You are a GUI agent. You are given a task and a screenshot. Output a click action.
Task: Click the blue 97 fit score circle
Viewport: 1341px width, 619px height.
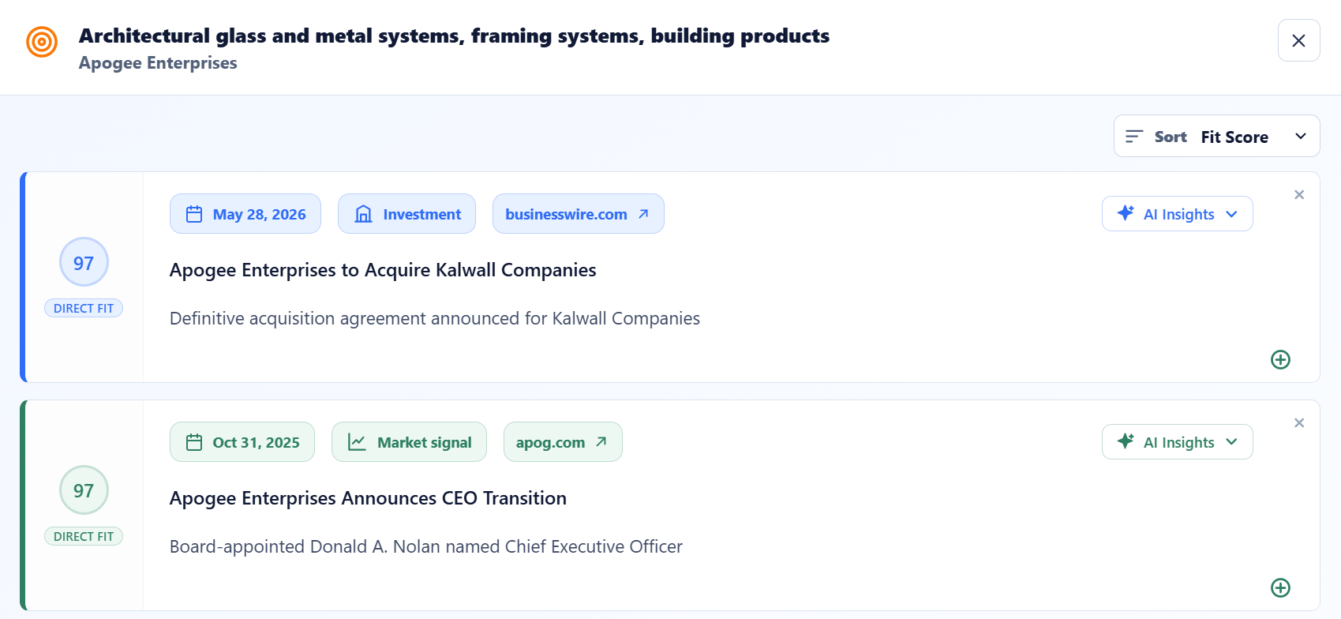(x=84, y=262)
